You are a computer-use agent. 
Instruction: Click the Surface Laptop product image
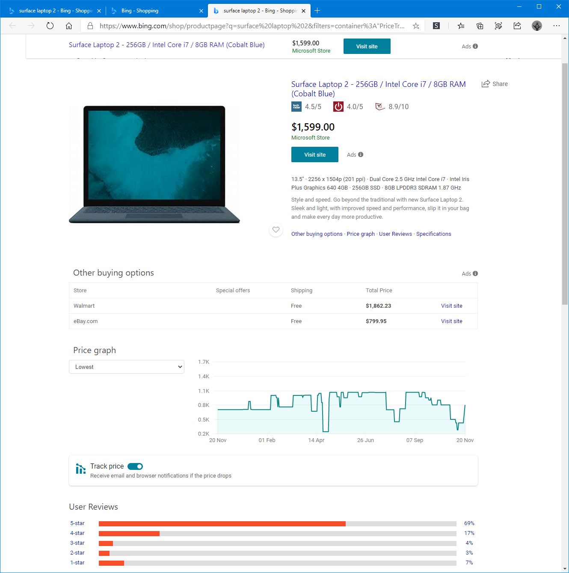click(154, 165)
